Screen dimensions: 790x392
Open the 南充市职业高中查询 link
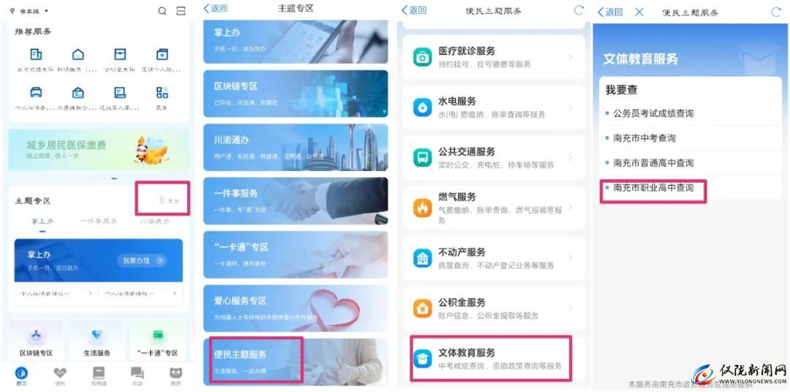(x=653, y=187)
